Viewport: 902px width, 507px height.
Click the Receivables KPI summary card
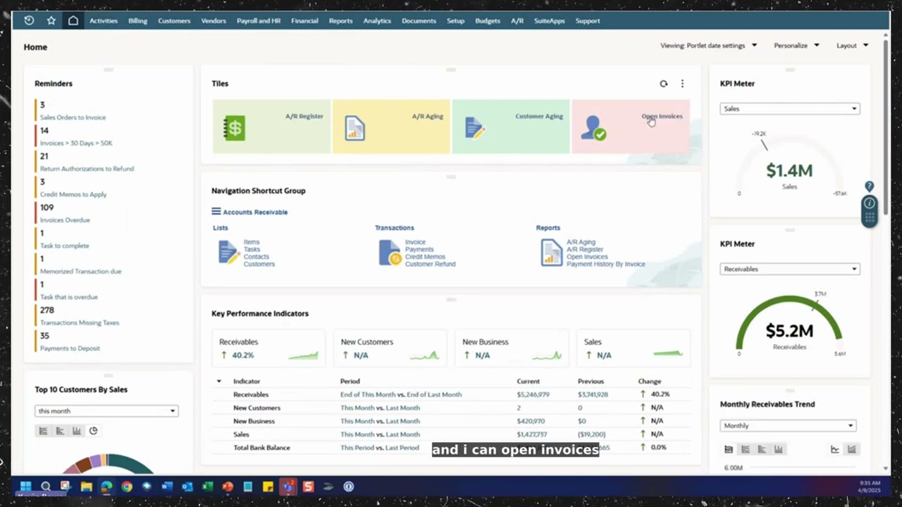pos(268,349)
